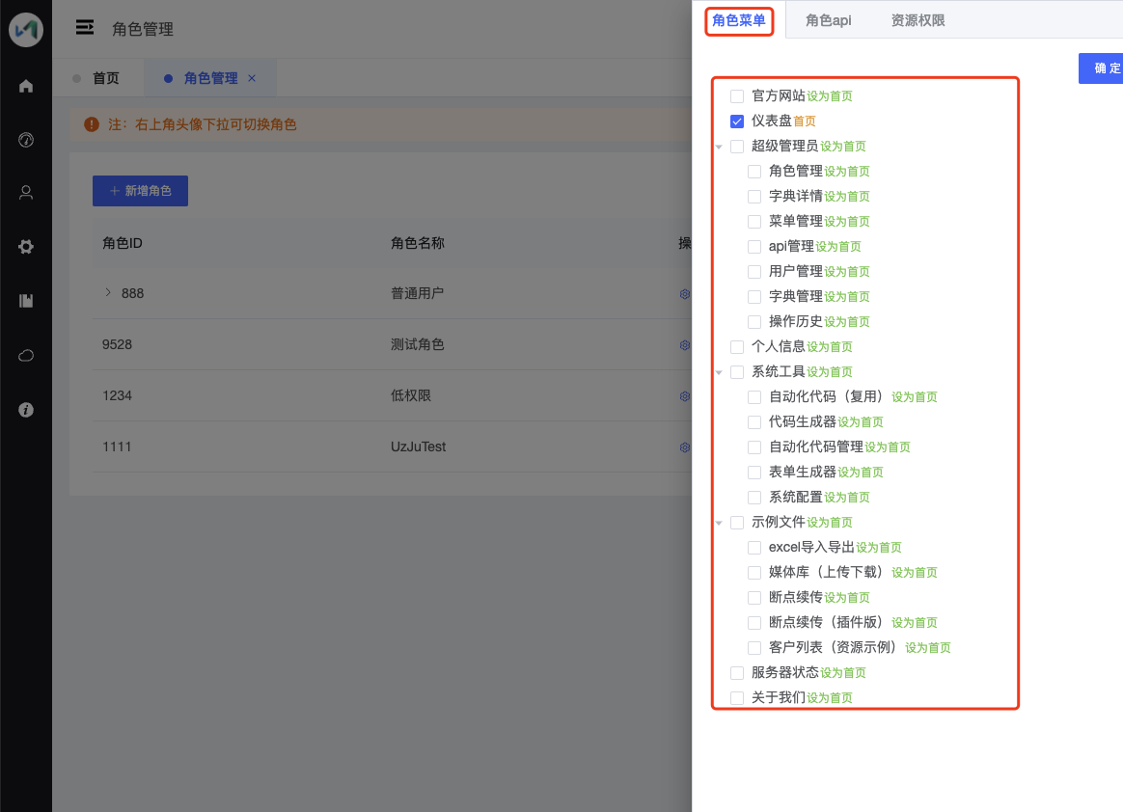Uncheck the 仪表盘 checkbox
The width and height of the screenshot is (1123, 812).
tap(737, 121)
